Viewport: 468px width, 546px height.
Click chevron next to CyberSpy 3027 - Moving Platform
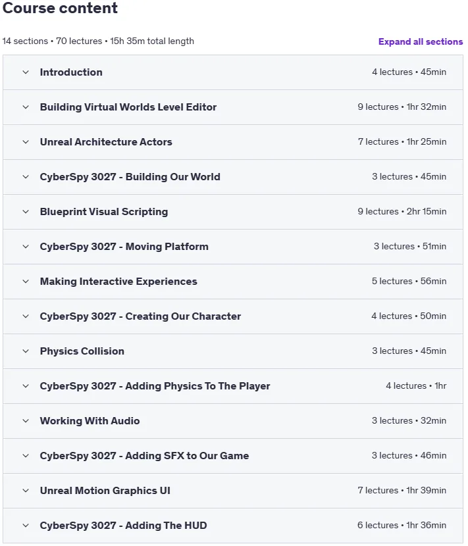(x=26, y=247)
